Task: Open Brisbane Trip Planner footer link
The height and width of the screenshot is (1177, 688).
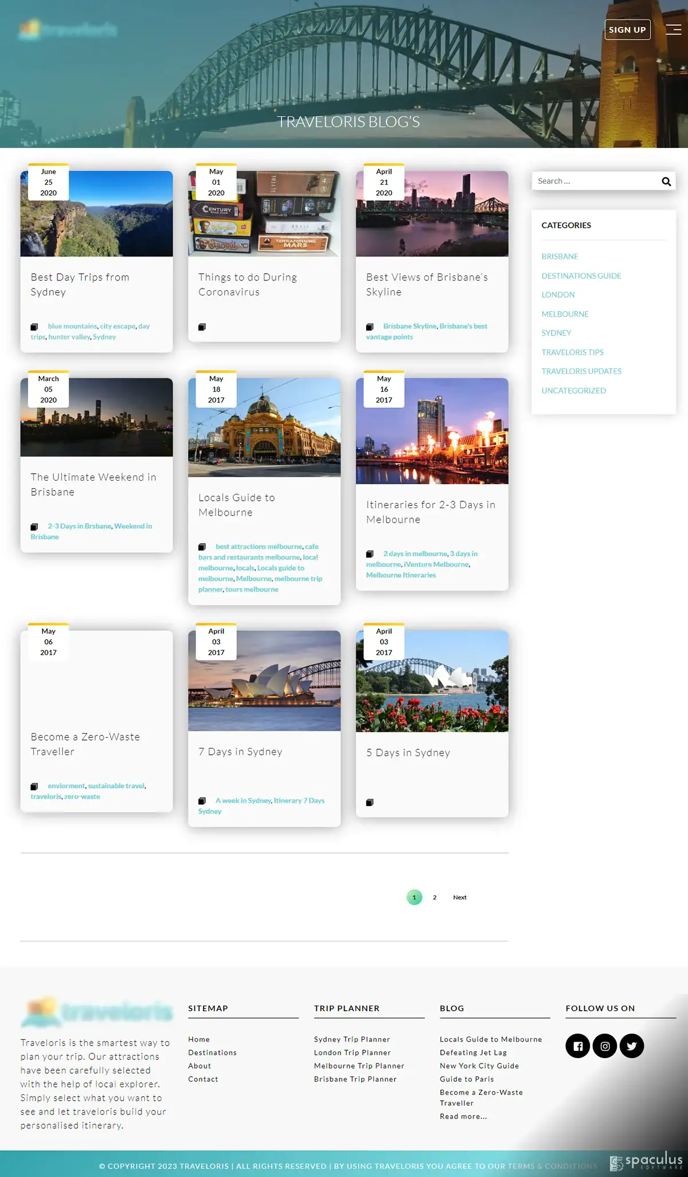Action: (355, 1079)
